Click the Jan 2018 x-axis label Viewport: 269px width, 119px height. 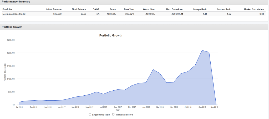click(x=146, y=107)
